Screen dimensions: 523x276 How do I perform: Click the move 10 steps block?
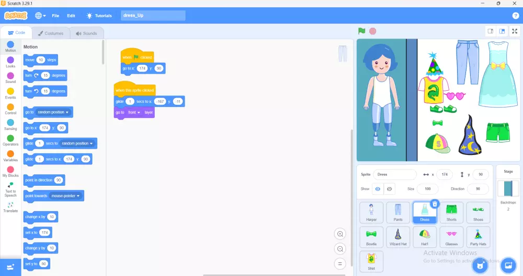[x=40, y=60]
